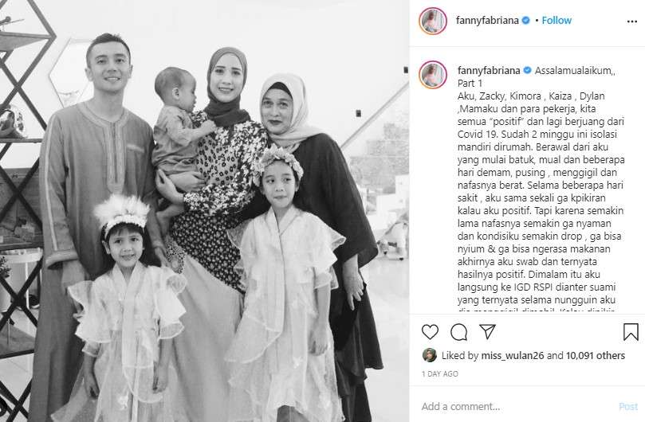645x422 pixels.
Task: Click the 1 DAY AGO timestamp
Action: pyautogui.click(x=440, y=374)
